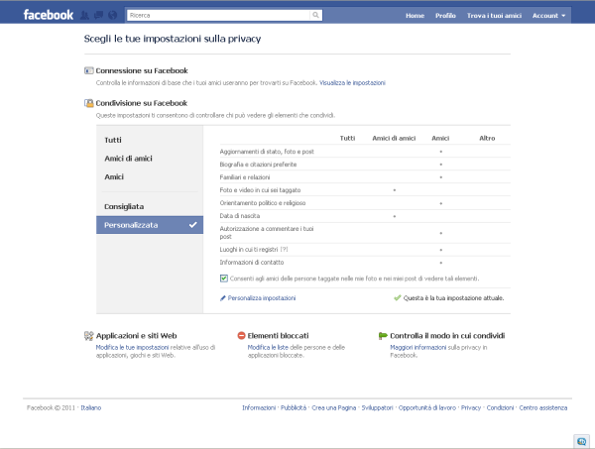This screenshot has height=449, width=595.
Task: Open Pubblicità footer link
Action: [x=294, y=408]
